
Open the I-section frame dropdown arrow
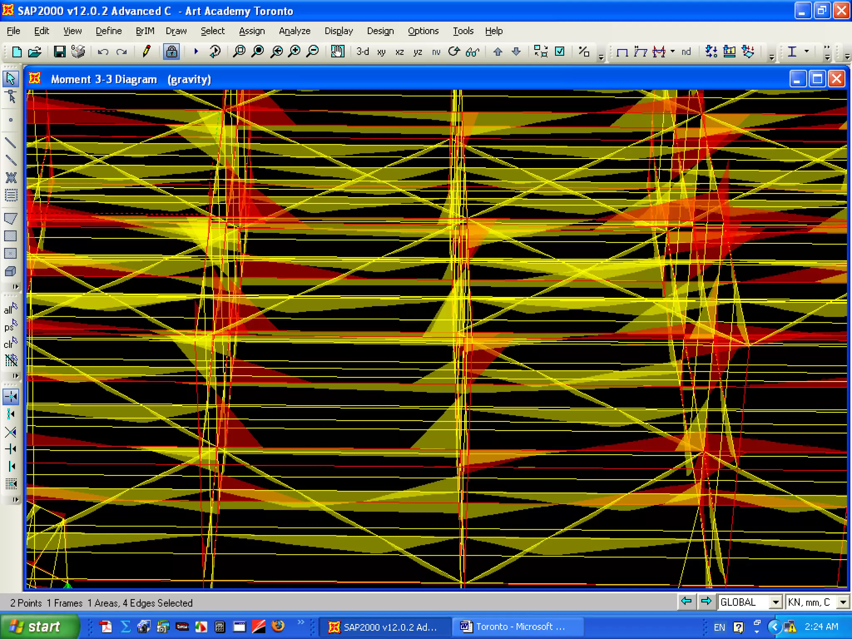pyautogui.click(x=806, y=52)
